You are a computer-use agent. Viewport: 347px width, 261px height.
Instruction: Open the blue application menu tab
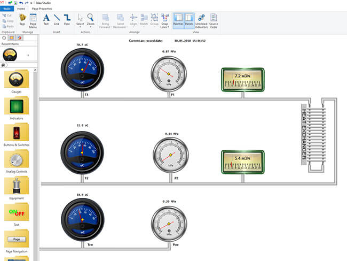point(7,9)
